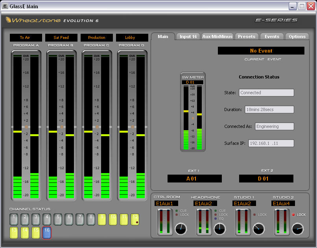Click the Lobby program label
This screenshot has height=248, width=317.
click(x=132, y=38)
